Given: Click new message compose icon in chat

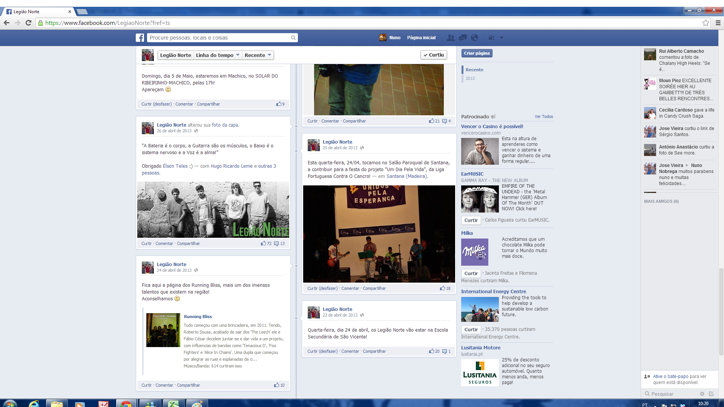Looking at the screenshot, I should [711, 394].
